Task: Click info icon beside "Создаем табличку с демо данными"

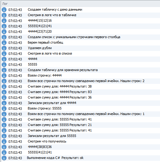Action: [x=4, y=10]
